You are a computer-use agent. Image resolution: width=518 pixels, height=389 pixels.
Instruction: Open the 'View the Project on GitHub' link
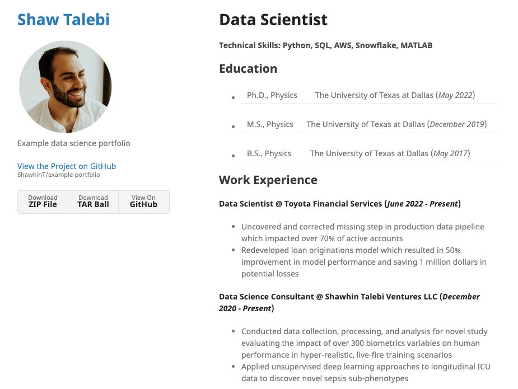pos(66,166)
